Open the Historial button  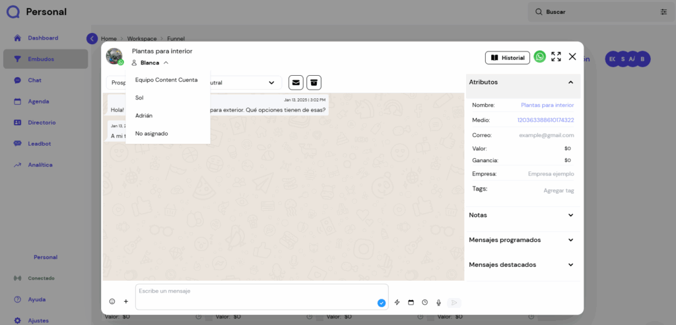pyautogui.click(x=508, y=57)
